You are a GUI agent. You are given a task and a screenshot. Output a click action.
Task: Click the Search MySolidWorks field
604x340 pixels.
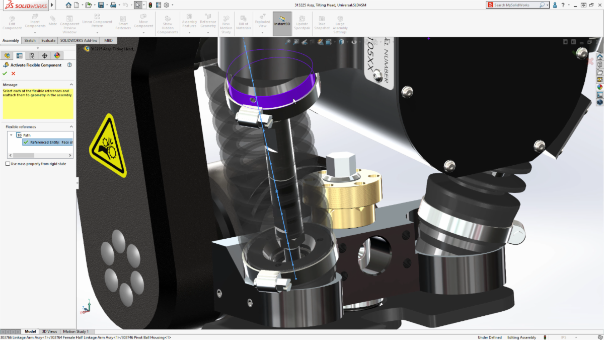point(516,5)
